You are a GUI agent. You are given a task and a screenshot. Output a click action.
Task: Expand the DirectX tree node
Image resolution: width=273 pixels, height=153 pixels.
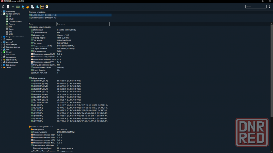click(x=2, y=52)
